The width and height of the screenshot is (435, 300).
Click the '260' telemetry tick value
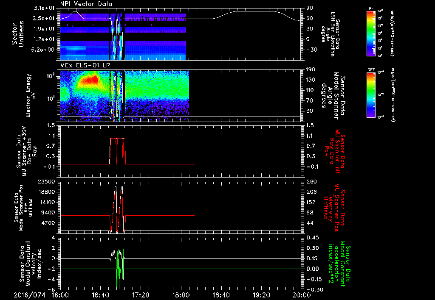tap(311, 181)
